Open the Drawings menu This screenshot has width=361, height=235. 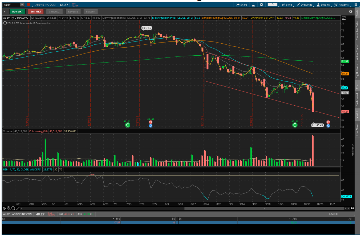pos(304,5)
